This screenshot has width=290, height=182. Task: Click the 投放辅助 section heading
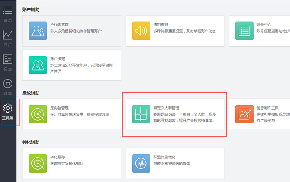31,93
